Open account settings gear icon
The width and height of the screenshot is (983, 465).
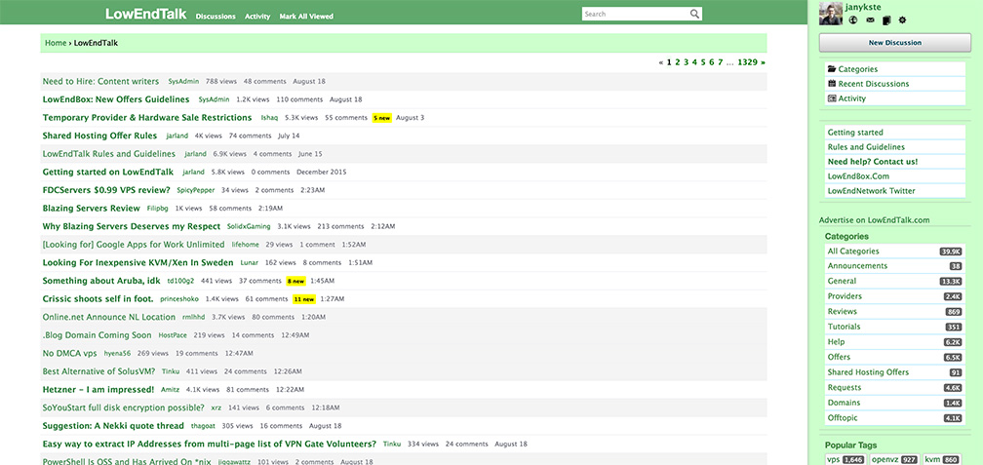(903, 20)
